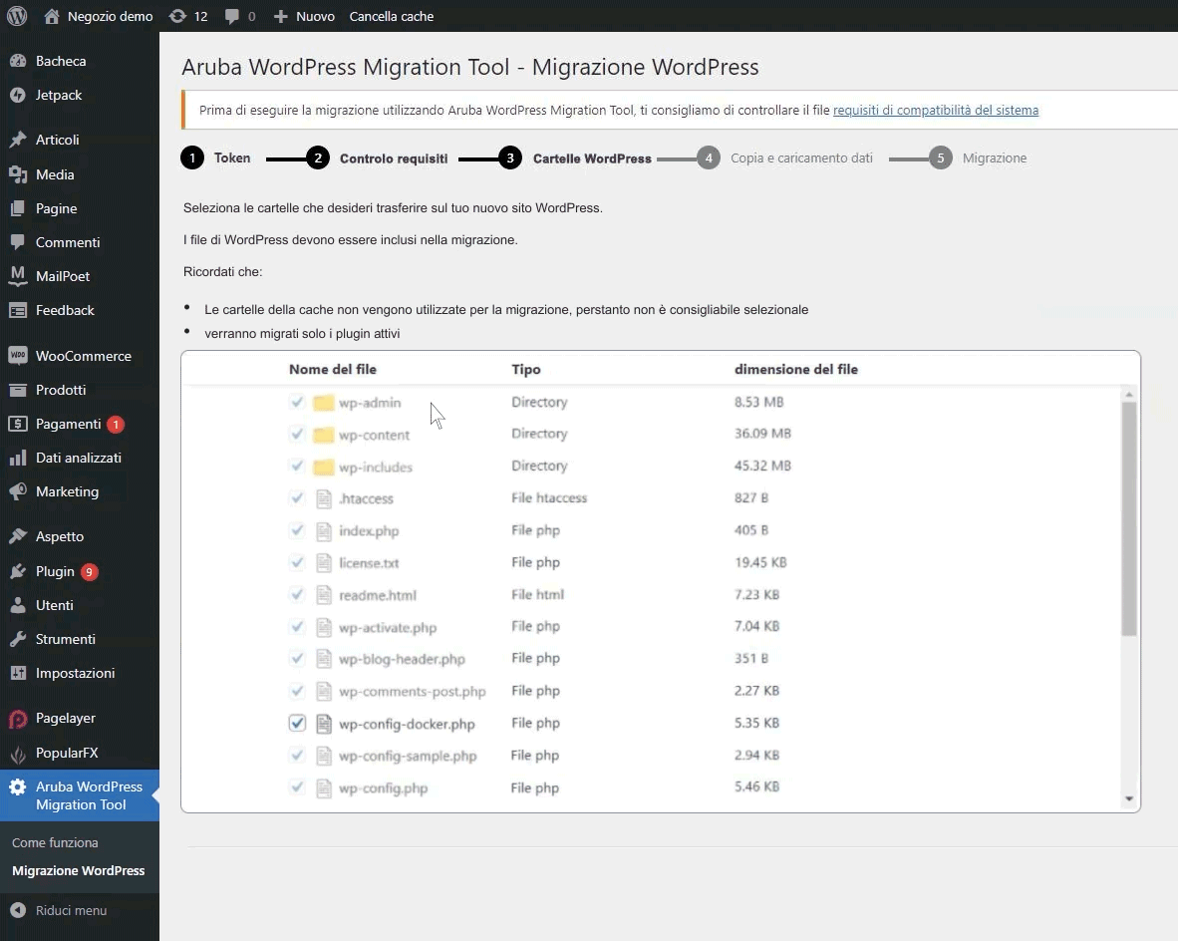Click the file list scroll-down arrow

[x=1129, y=798]
